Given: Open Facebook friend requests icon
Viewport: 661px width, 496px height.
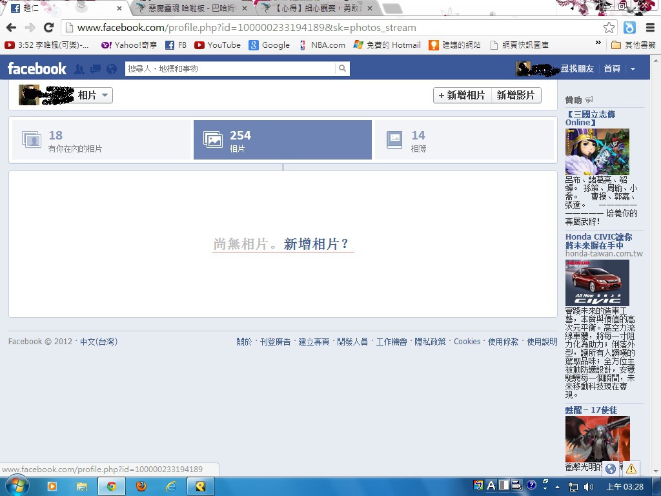Looking at the screenshot, I should [79, 69].
